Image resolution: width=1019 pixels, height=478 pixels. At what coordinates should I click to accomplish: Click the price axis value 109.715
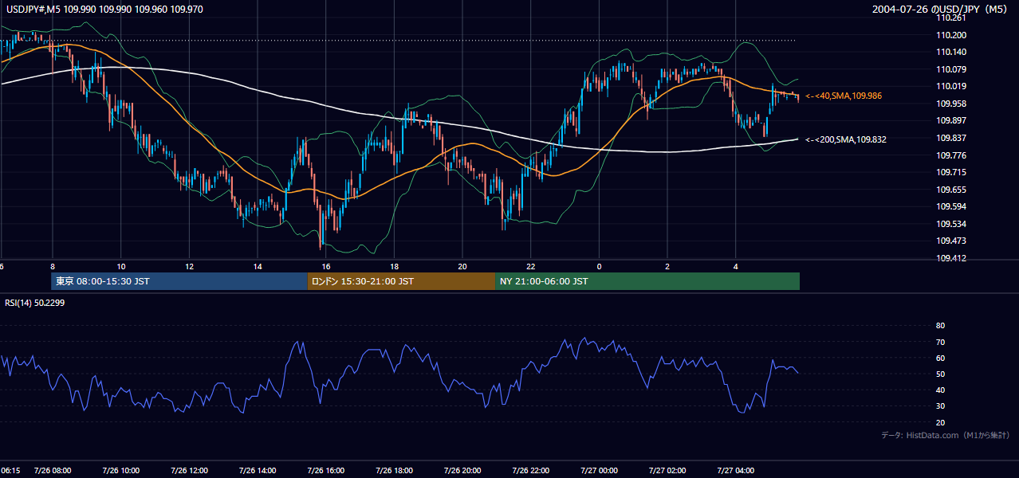[x=951, y=172]
